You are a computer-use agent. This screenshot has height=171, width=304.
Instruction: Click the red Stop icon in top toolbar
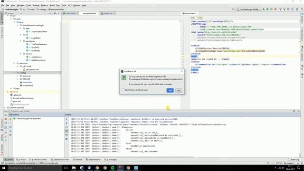[x=275, y=9]
